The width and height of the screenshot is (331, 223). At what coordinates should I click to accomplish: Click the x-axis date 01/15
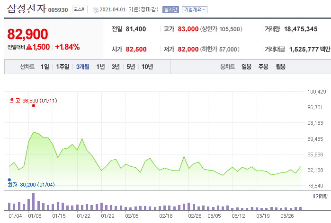pyautogui.click(x=59, y=216)
